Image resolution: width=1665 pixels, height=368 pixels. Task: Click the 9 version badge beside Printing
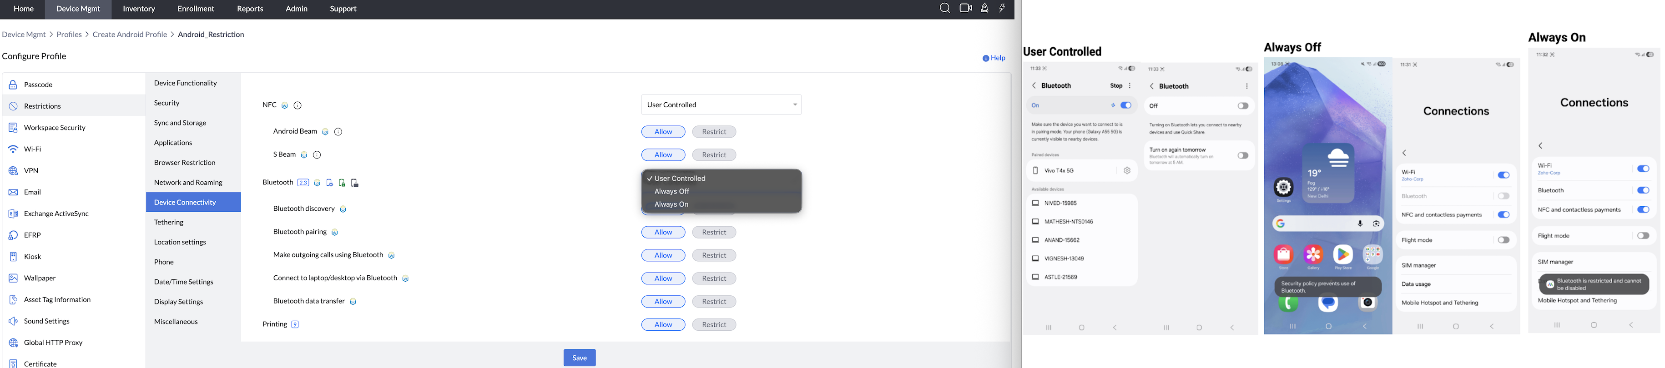[295, 325]
